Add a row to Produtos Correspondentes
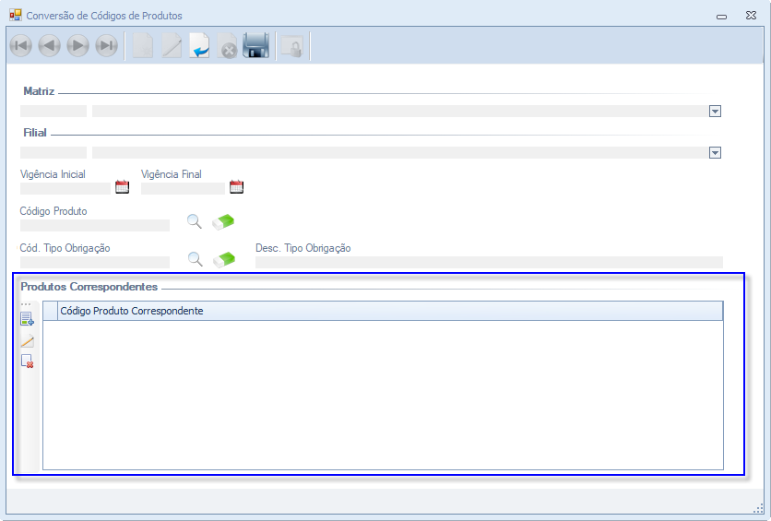771x521 pixels. [27, 319]
